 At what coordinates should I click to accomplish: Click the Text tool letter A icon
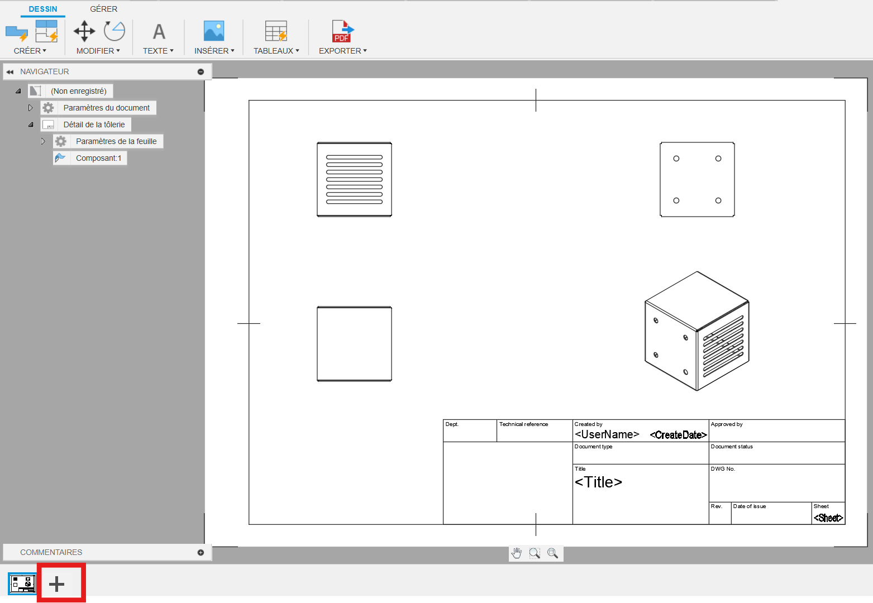[159, 32]
